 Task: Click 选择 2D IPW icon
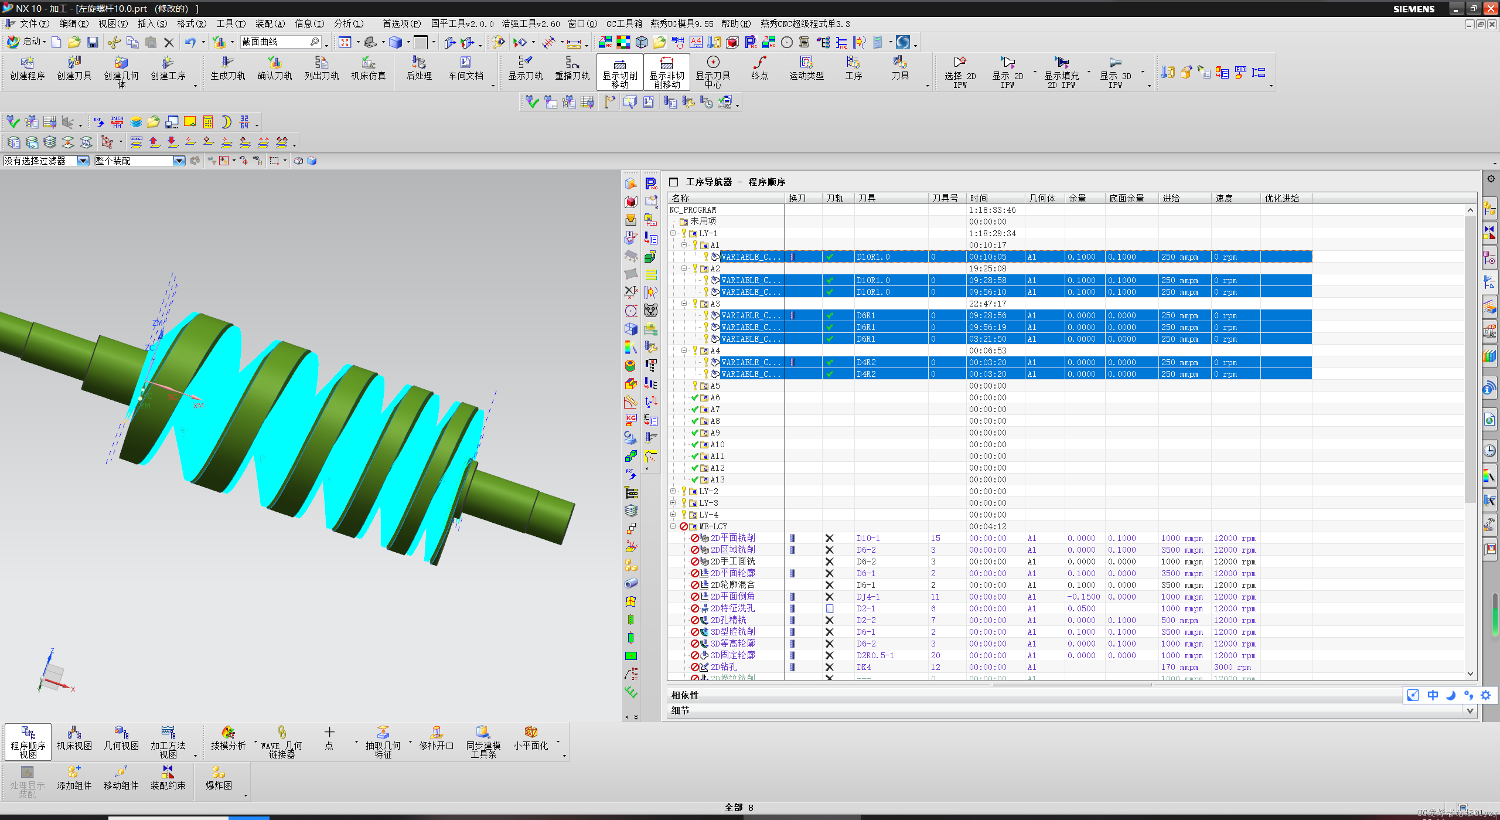[960, 72]
